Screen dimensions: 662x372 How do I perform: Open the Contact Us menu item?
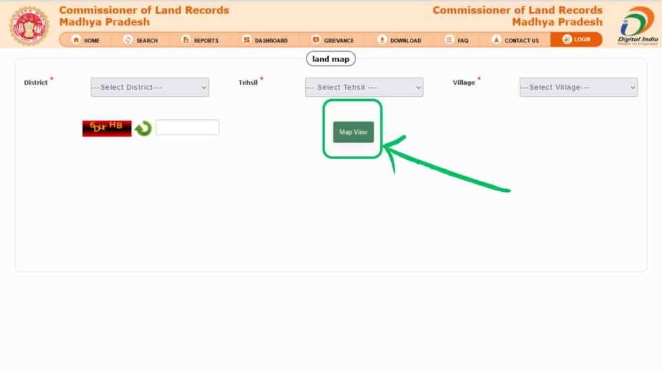coord(515,40)
